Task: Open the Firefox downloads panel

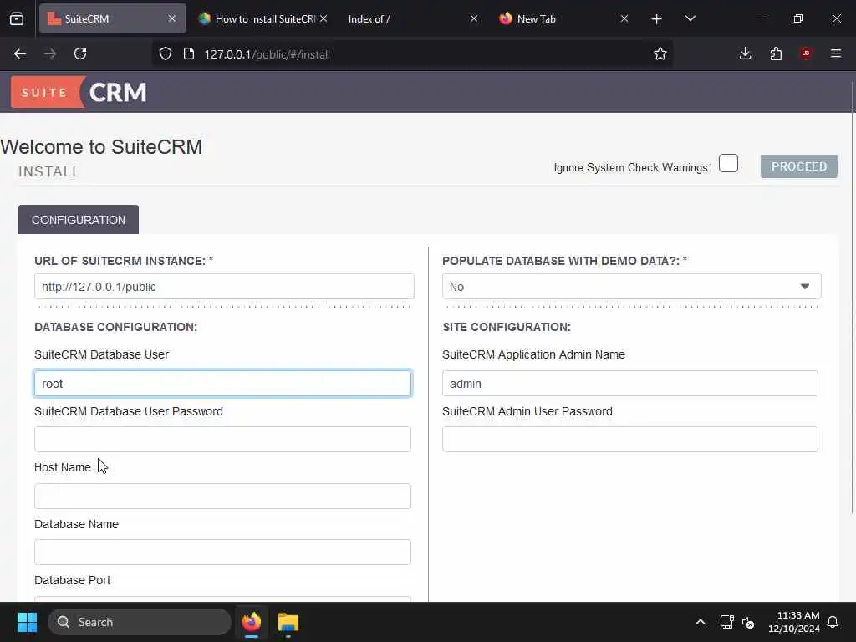Action: point(745,53)
